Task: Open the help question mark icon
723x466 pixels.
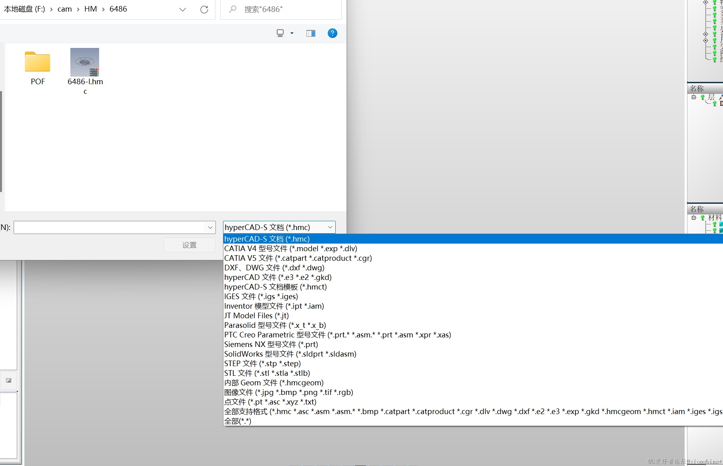Action: coord(332,33)
